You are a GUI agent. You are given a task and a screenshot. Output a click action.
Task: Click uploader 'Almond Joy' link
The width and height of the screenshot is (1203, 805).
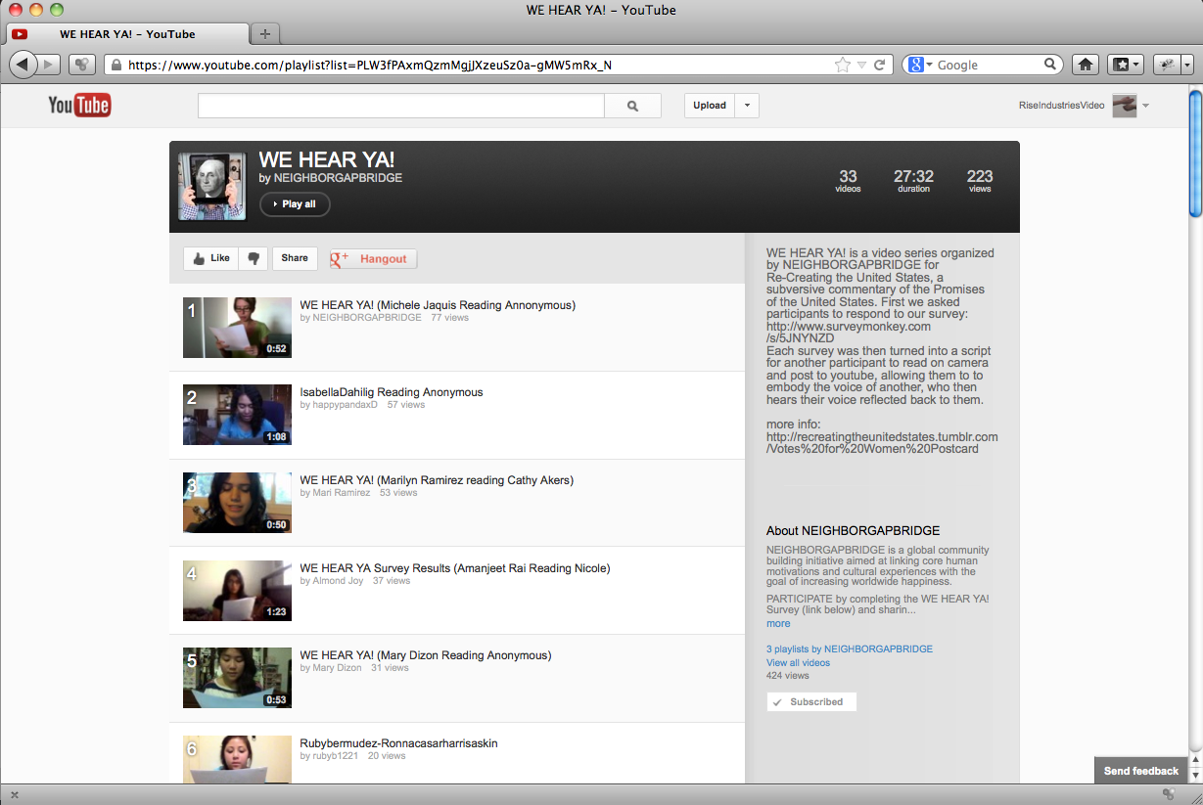point(338,581)
